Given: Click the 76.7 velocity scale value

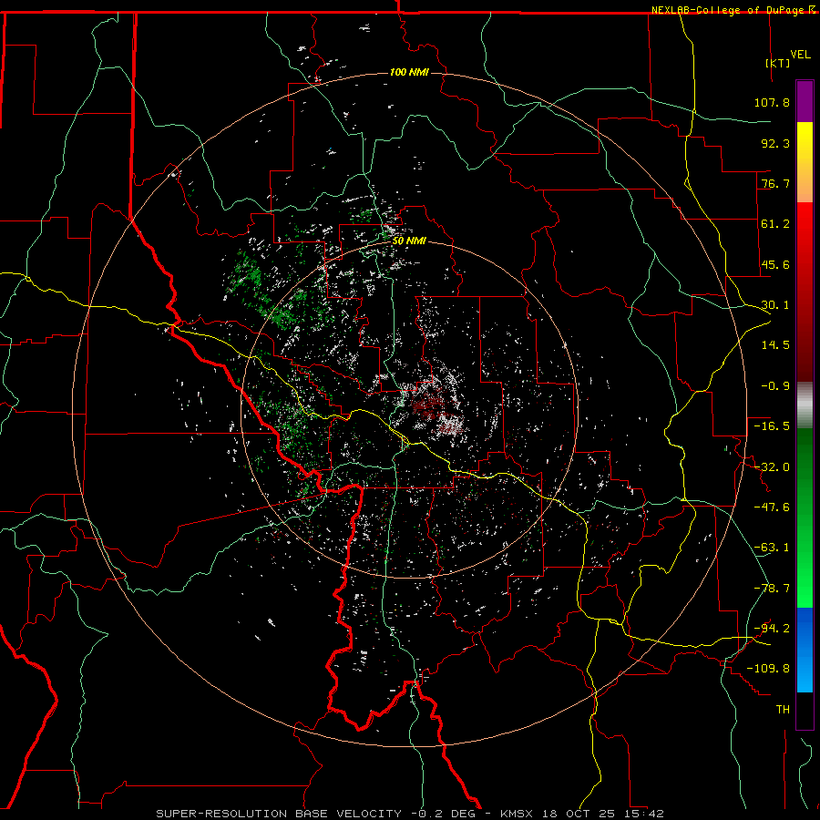Looking at the screenshot, I should point(775,183).
